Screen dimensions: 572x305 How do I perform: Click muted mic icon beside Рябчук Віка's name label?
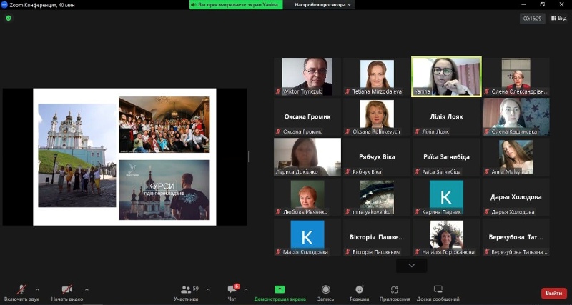click(348, 171)
